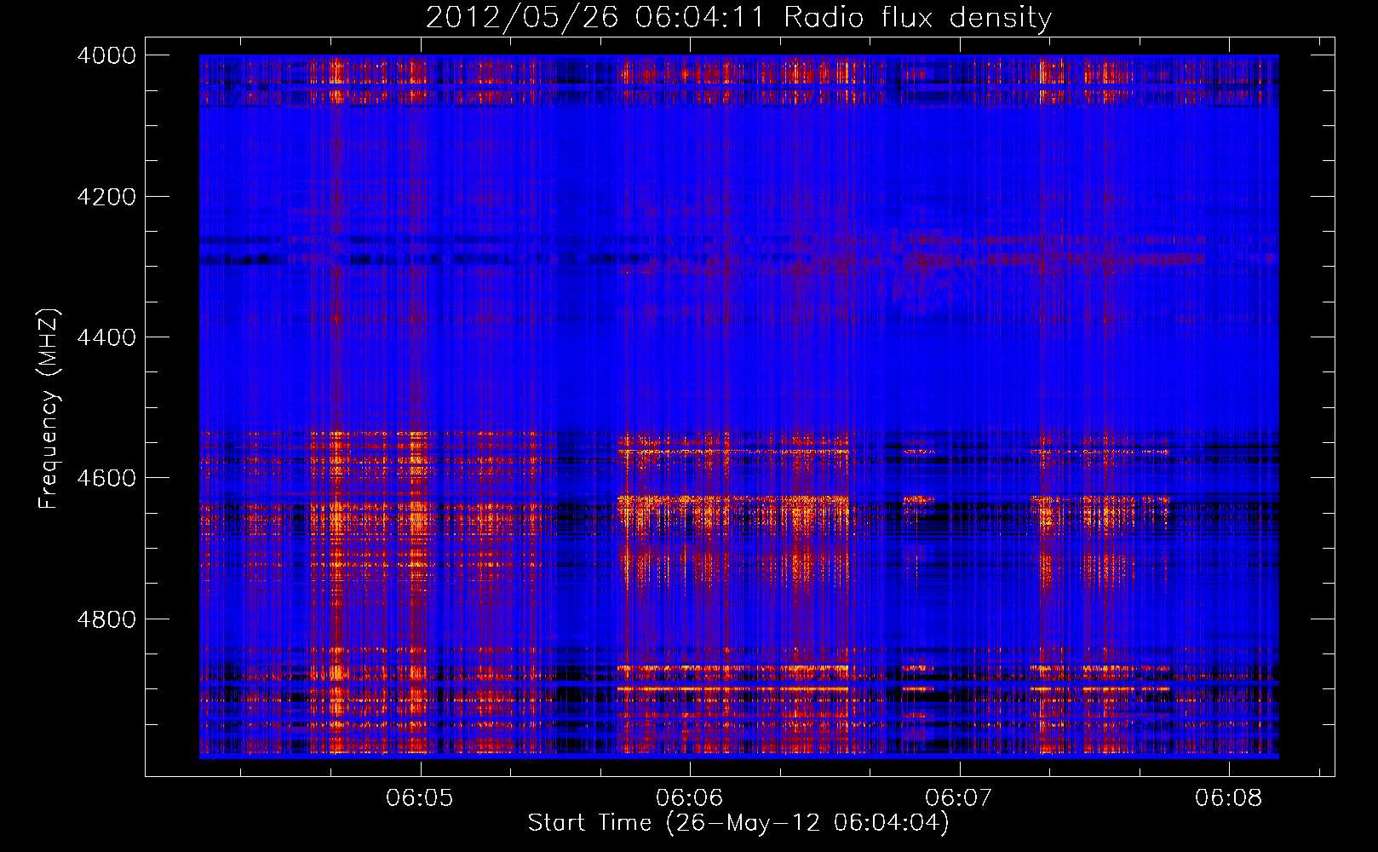Click the 06:06 time tick label
The height and width of the screenshot is (852, 1378).
click(690, 797)
